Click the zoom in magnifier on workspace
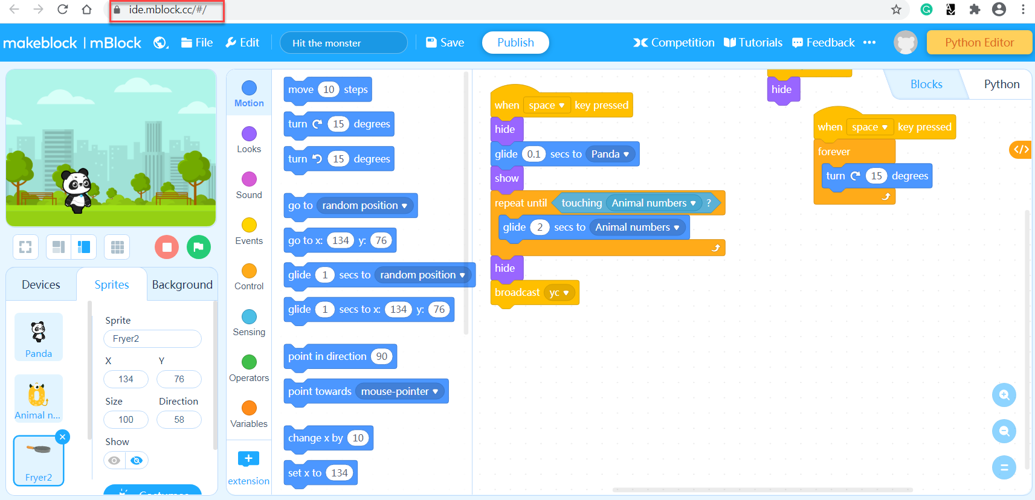Screen dimensions: 1035x500 [x=1004, y=395]
